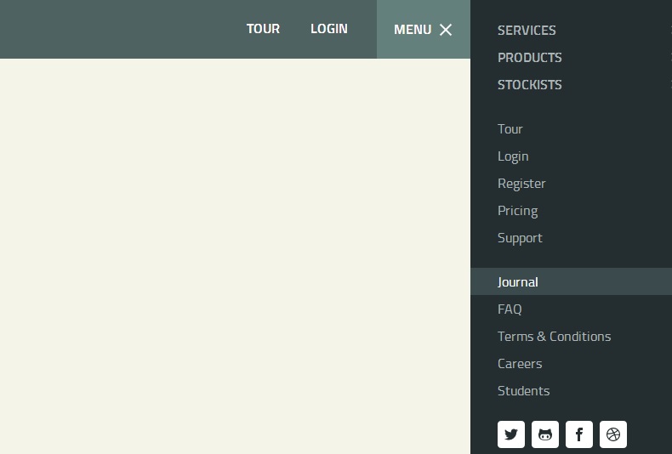Open the Support link

coord(520,238)
